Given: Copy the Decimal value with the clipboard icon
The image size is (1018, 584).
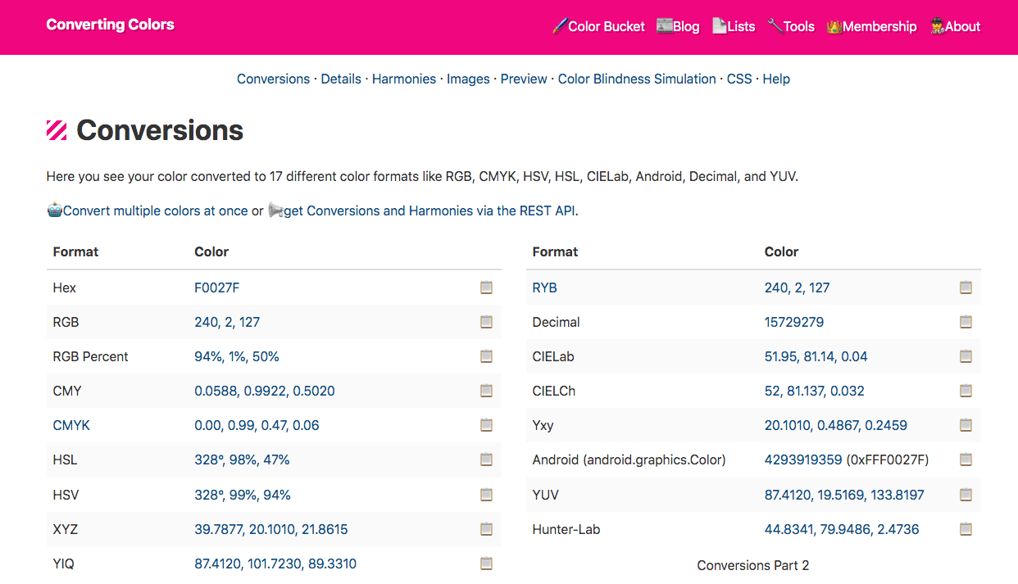Looking at the screenshot, I should tap(966, 322).
